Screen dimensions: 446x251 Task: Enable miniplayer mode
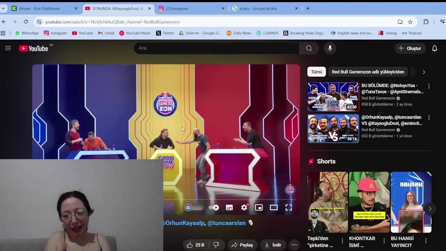click(259, 207)
